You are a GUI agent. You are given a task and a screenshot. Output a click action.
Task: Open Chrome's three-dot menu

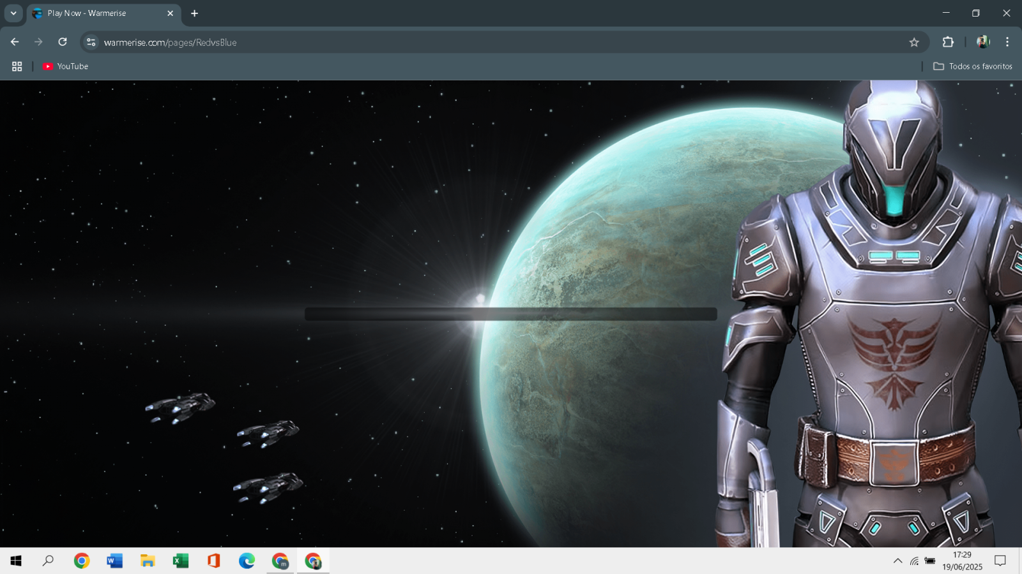point(1007,42)
